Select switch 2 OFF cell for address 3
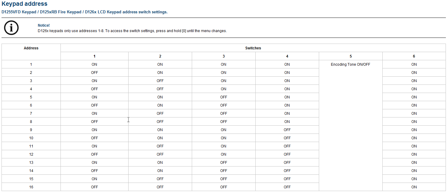This screenshot has height=195, width=448. pos(160,81)
